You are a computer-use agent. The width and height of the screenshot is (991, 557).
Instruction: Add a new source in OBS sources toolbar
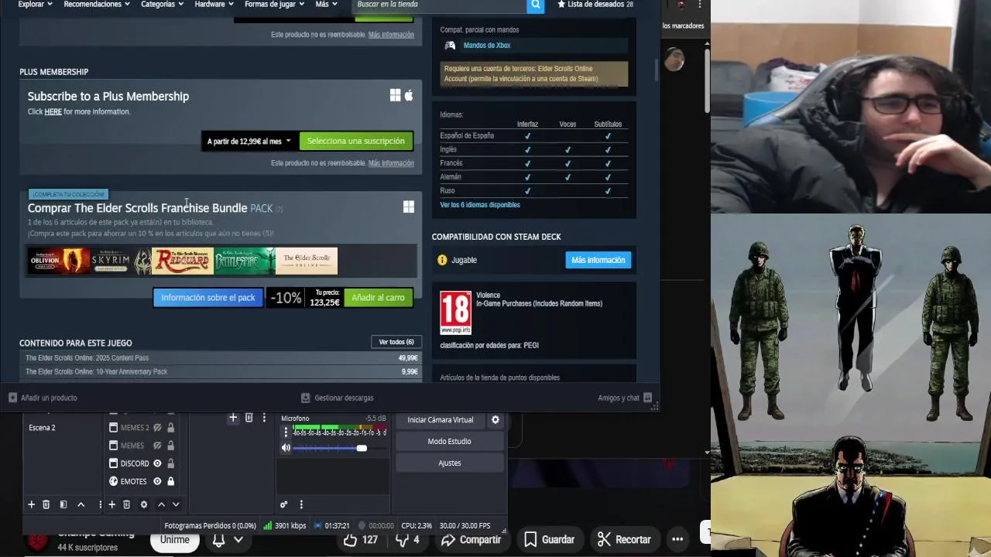(x=111, y=504)
